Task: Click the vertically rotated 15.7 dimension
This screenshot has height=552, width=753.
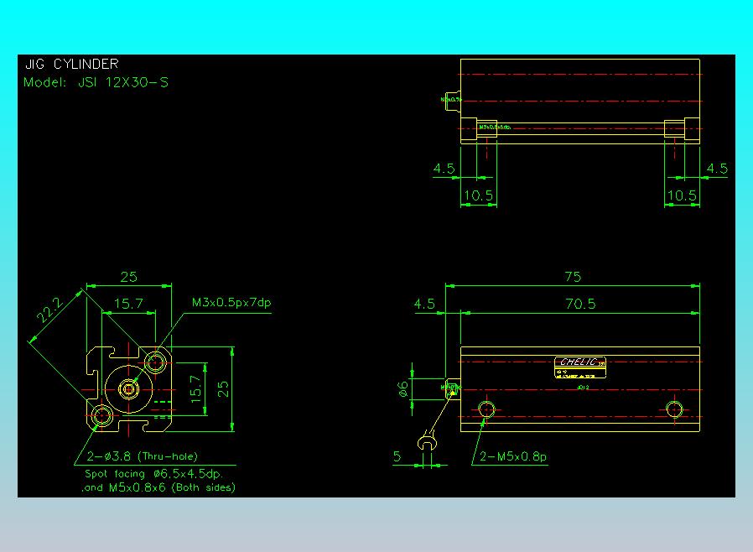Action: [195, 388]
